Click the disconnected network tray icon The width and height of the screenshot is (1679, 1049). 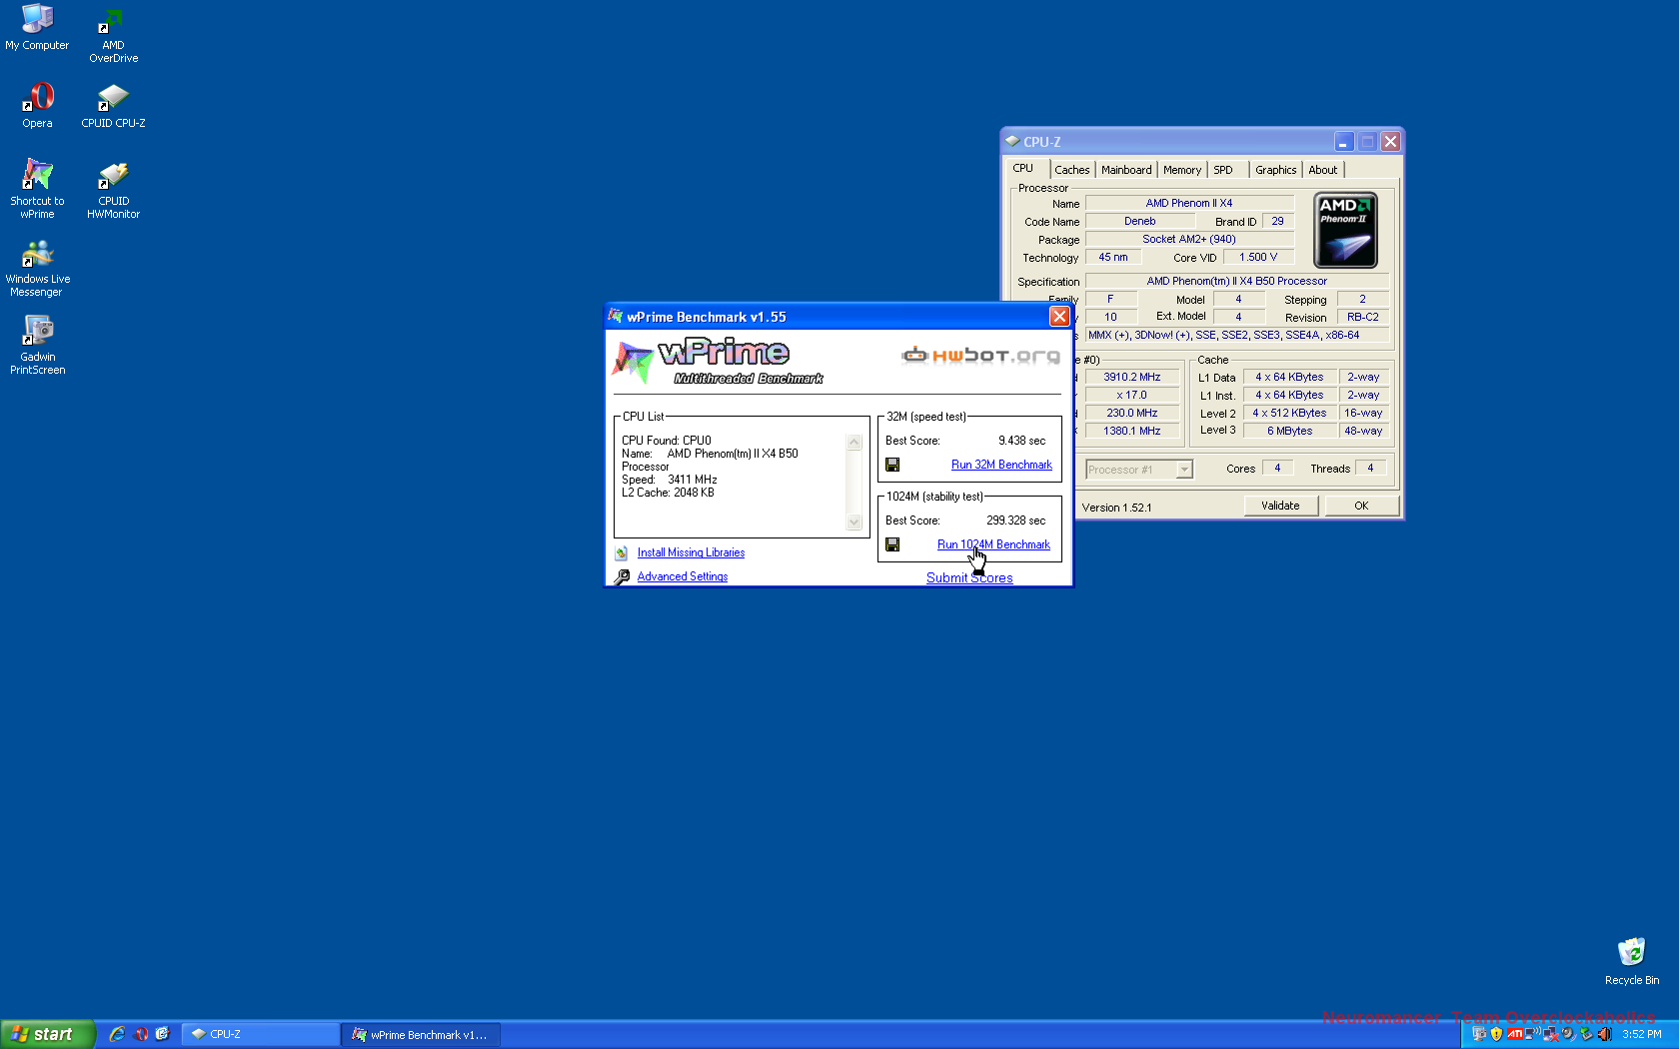coord(1551,1034)
